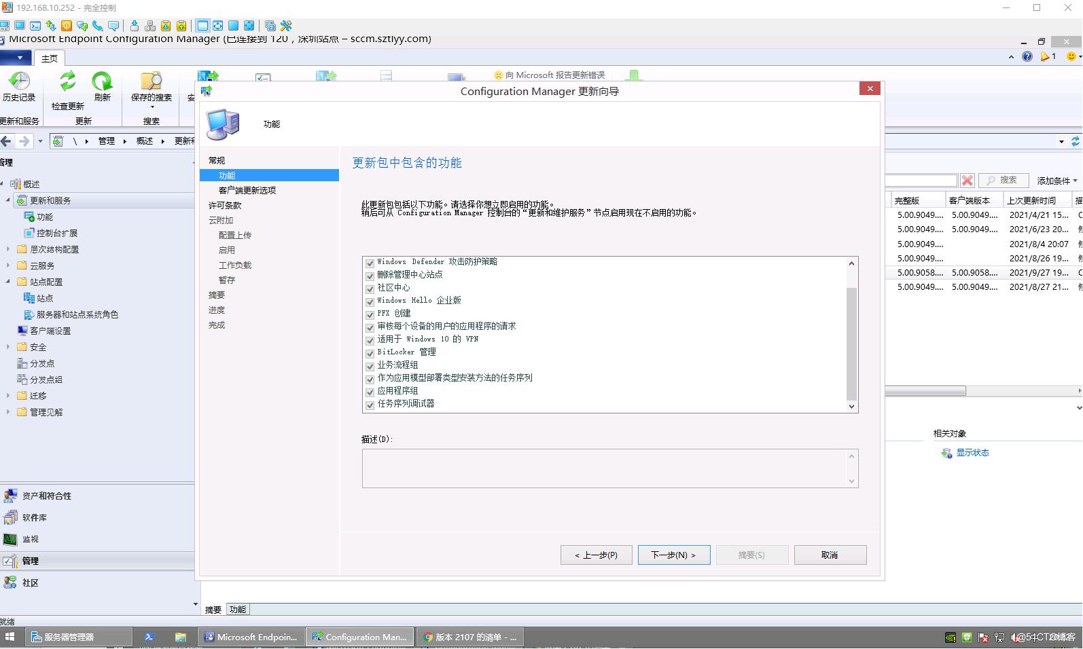Uncheck 删除管理中心站点 checkbox
1083x649 pixels.
click(370, 276)
